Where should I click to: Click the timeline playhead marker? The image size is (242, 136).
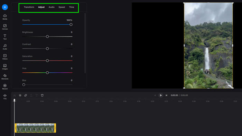pos(15,100)
